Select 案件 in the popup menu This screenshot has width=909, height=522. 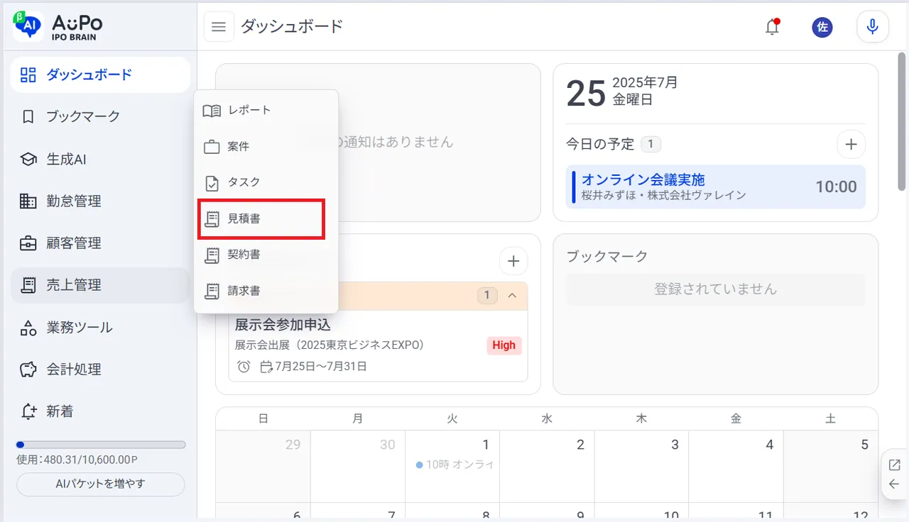coord(266,147)
